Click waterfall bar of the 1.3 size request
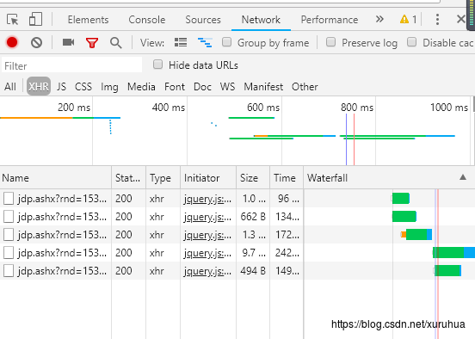This screenshot has height=339, width=475. tap(416, 235)
